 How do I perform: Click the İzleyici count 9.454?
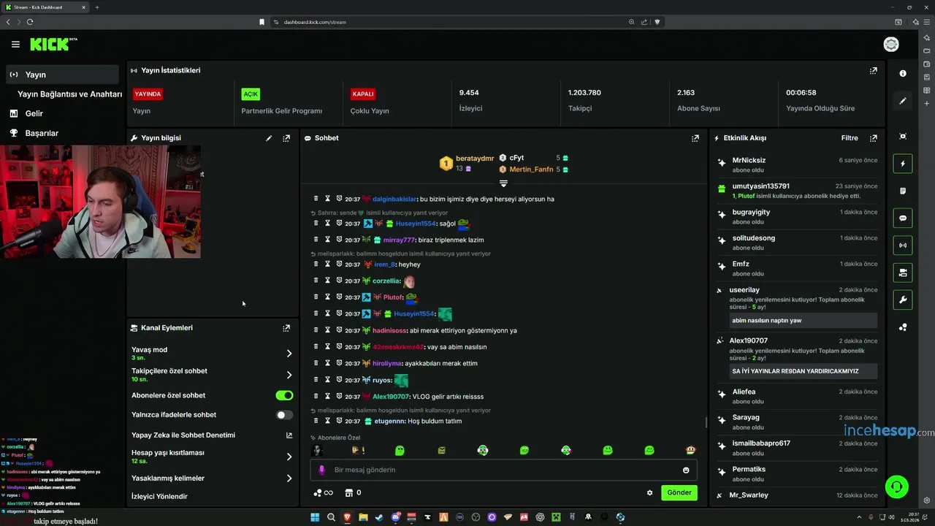coord(469,93)
